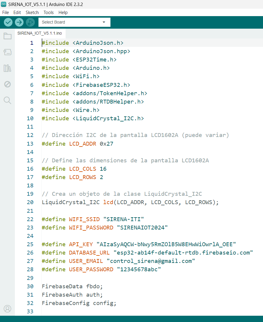Viewport: 263px width, 322px height.
Task: Expand board list using the dropdown arrow
Action: coord(104,22)
